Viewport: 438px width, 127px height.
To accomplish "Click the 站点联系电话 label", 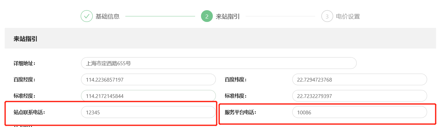I will (29, 112).
